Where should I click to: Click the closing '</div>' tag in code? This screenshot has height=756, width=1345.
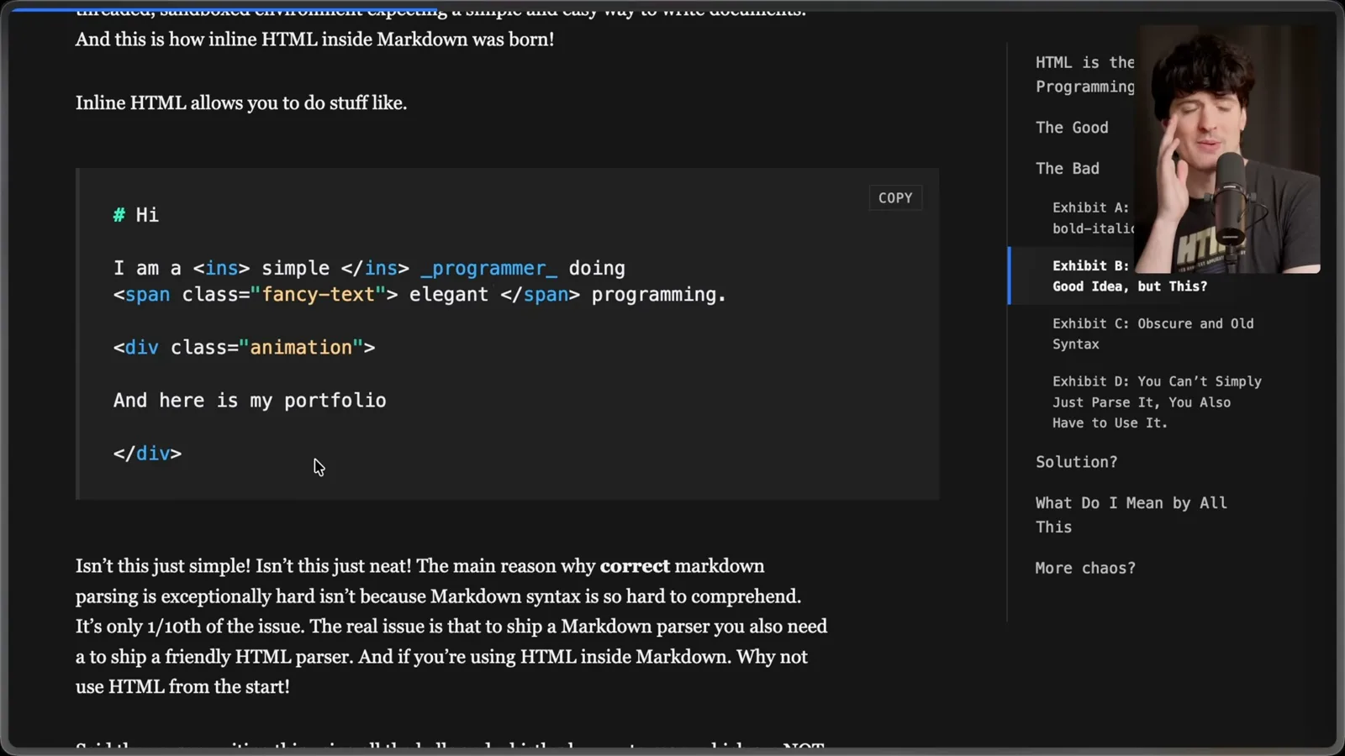[x=148, y=454]
